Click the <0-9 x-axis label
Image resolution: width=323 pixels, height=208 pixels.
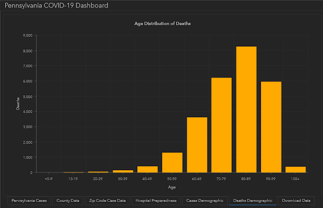click(48, 179)
